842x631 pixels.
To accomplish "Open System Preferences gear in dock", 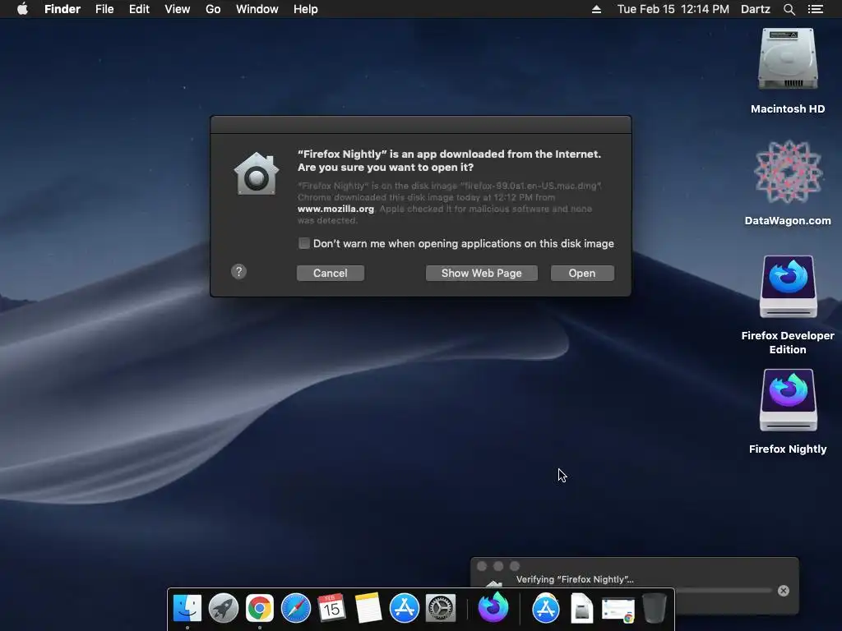I will click(441, 609).
